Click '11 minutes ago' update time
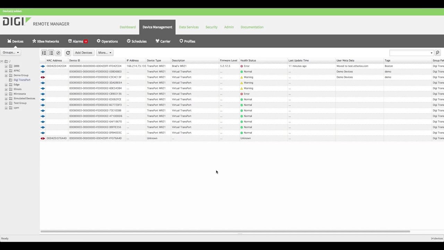This screenshot has width=444, height=250. point(298,66)
